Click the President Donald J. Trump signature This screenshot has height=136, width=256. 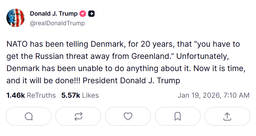click(131, 81)
